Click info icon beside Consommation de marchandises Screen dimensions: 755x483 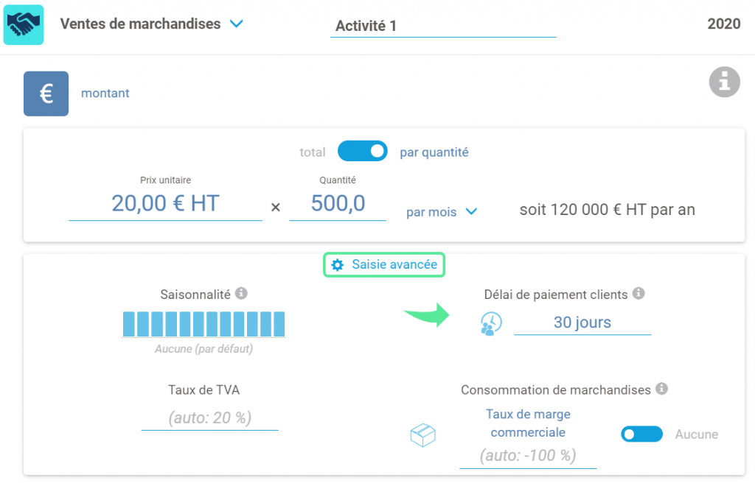(x=661, y=388)
